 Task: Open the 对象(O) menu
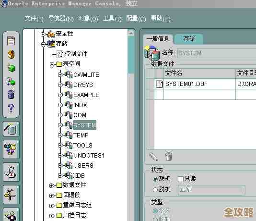[x=88, y=19]
